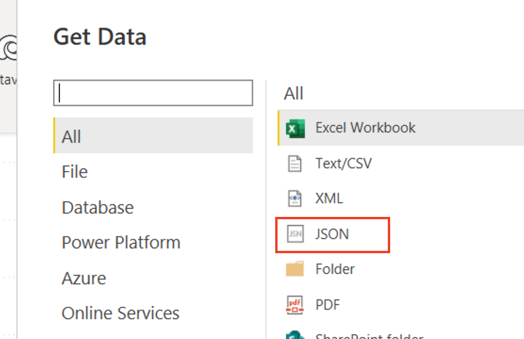
Task: Open the Online Services category
Action: tap(120, 314)
